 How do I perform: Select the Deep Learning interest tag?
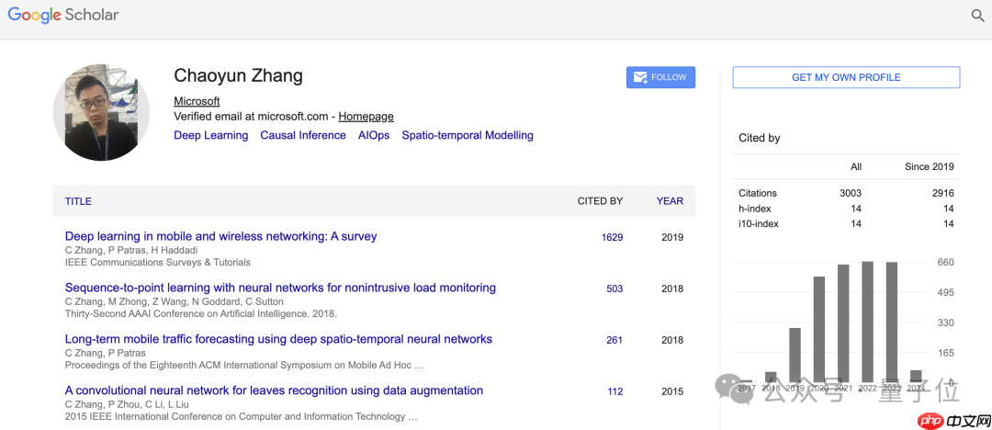point(210,135)
